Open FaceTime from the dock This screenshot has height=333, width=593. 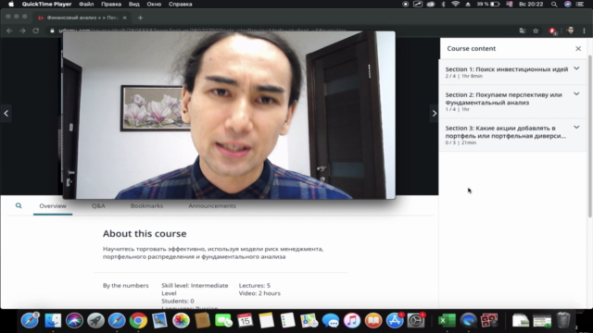pyautogui.click(x=223, y=321)
